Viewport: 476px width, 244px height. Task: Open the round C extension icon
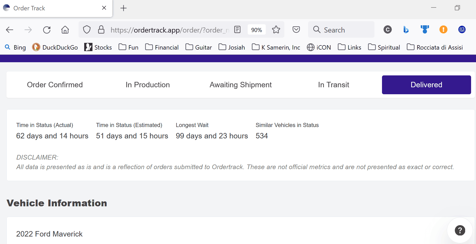click(388, 30)
